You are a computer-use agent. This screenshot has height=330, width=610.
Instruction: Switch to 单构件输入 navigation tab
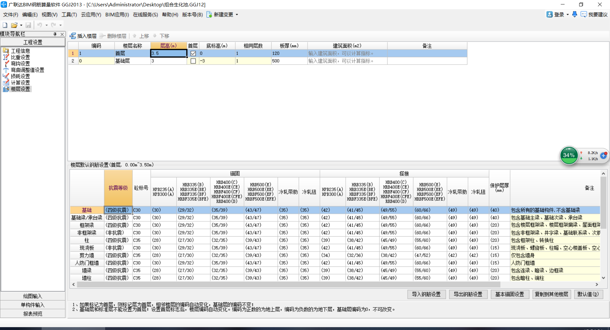click(33, 305)
